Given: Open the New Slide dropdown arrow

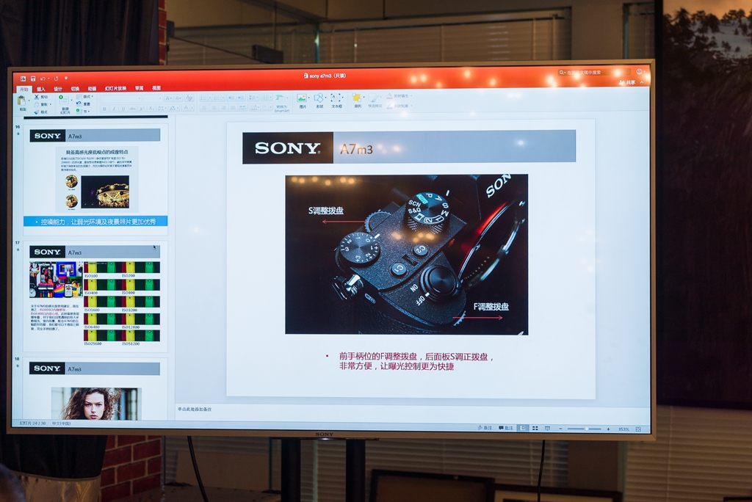Looking at the screenshot, I should [71, 101].
